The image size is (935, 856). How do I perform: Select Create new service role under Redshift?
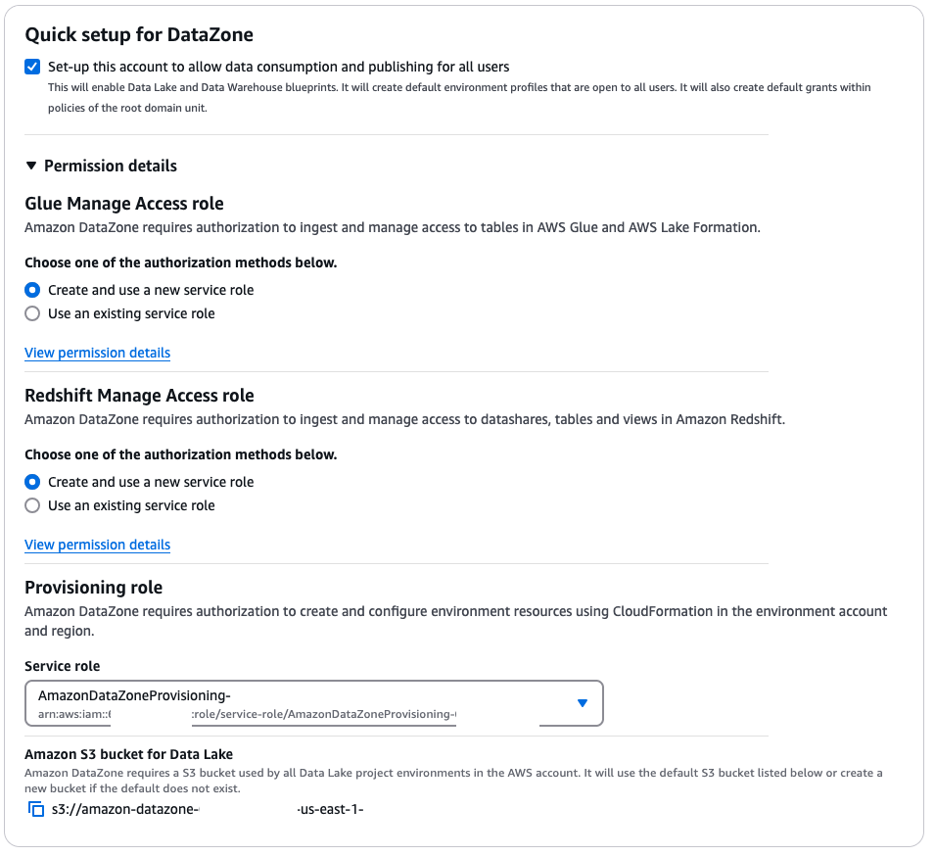(32, 482)
